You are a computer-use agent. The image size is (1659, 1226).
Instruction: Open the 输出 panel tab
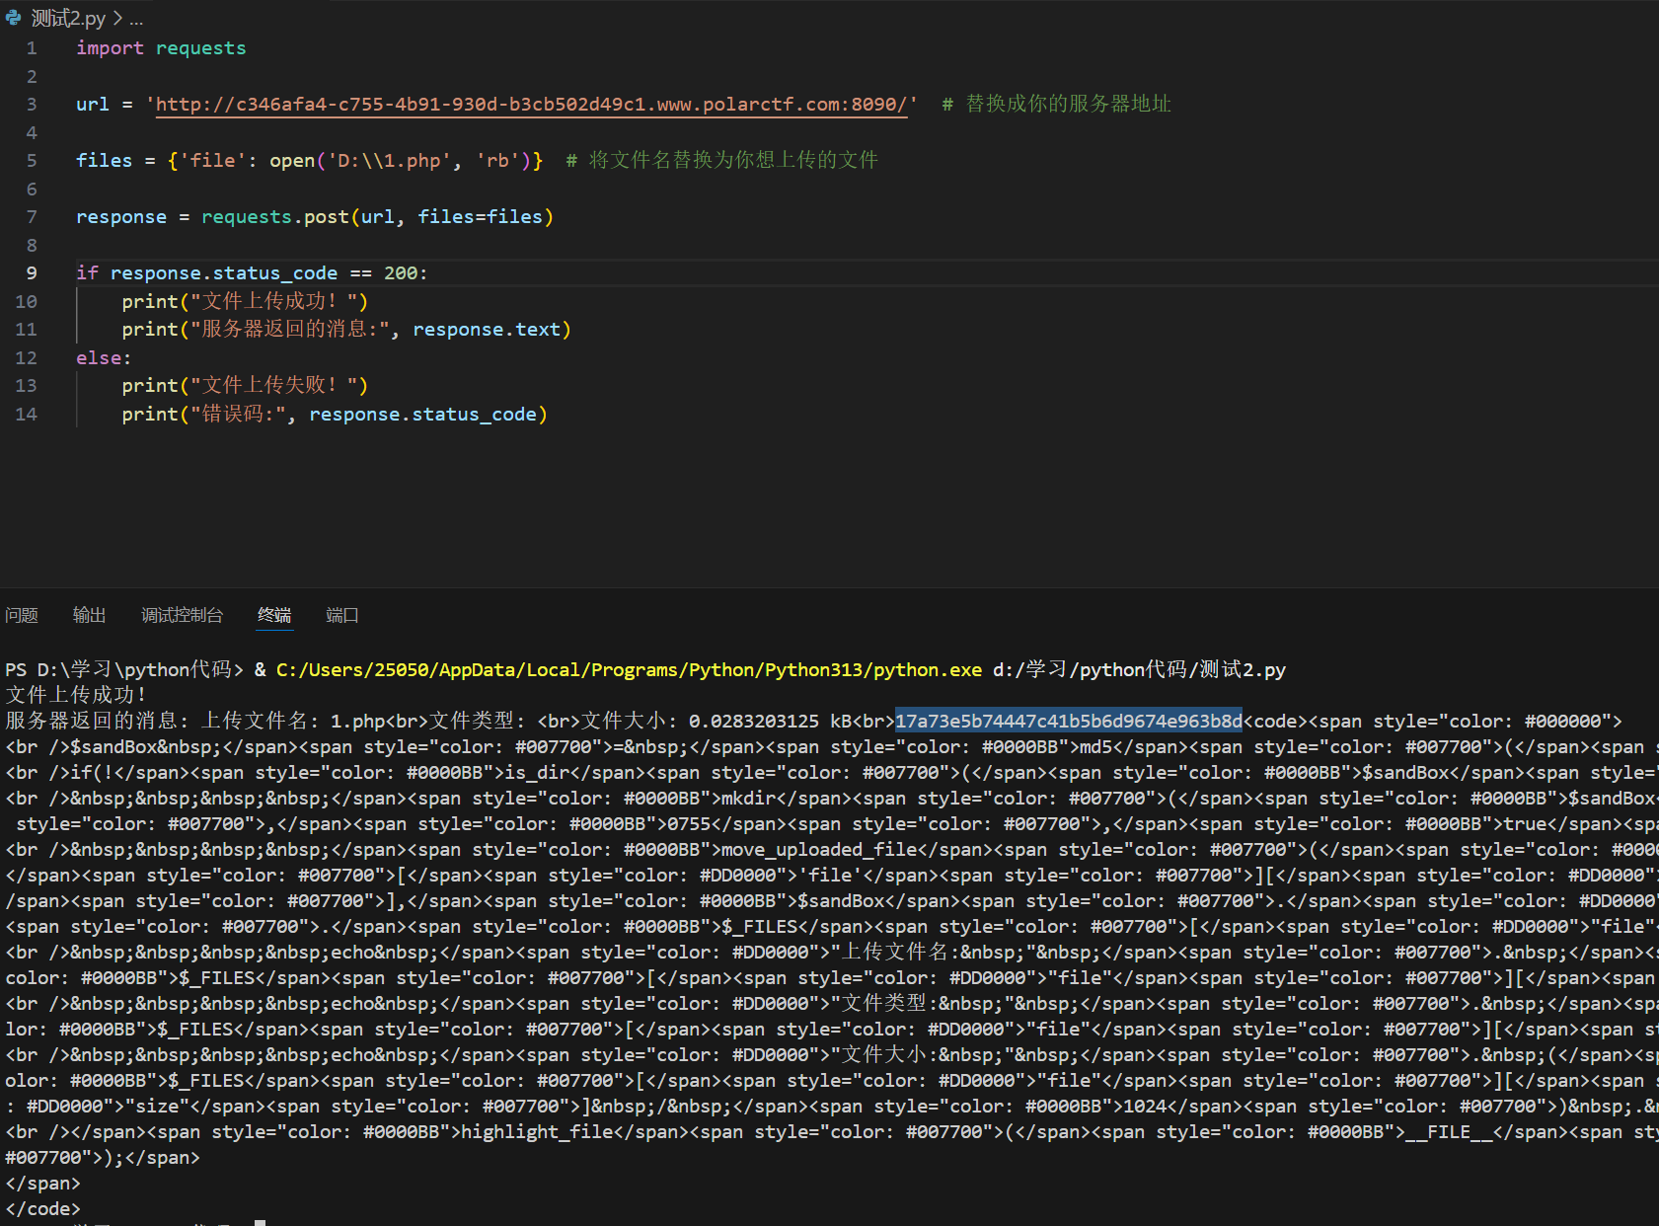(x=89, y=615)
